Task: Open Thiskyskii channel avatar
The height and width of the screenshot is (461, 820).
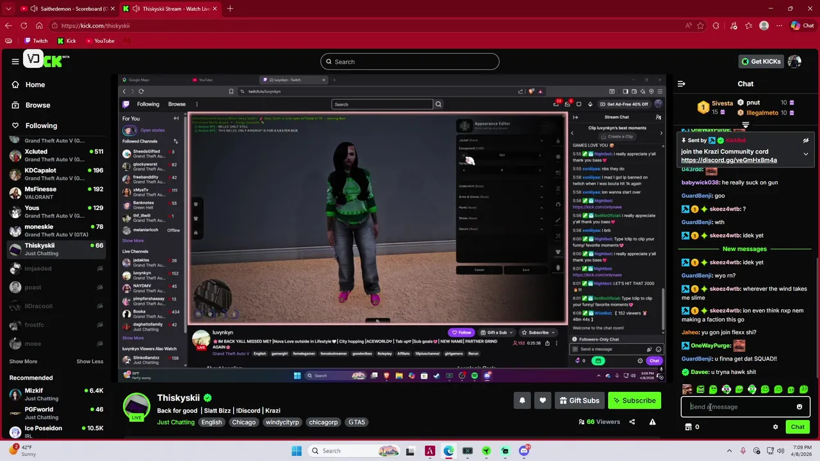Action: point(136,407)
